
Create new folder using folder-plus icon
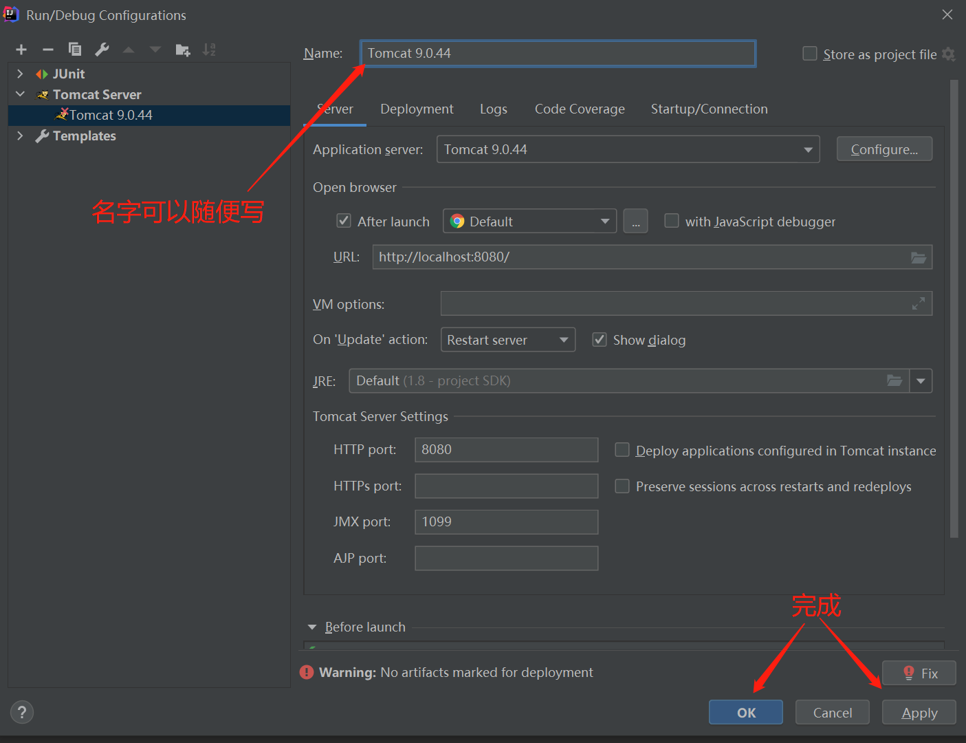(x=183, y=50)
